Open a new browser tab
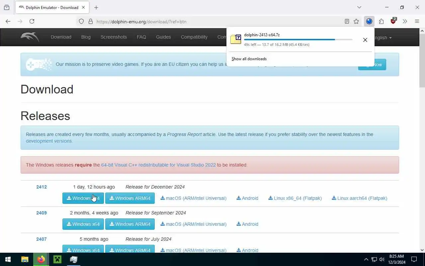The width and height of the screenshot is (425, 266). [96, 7]
